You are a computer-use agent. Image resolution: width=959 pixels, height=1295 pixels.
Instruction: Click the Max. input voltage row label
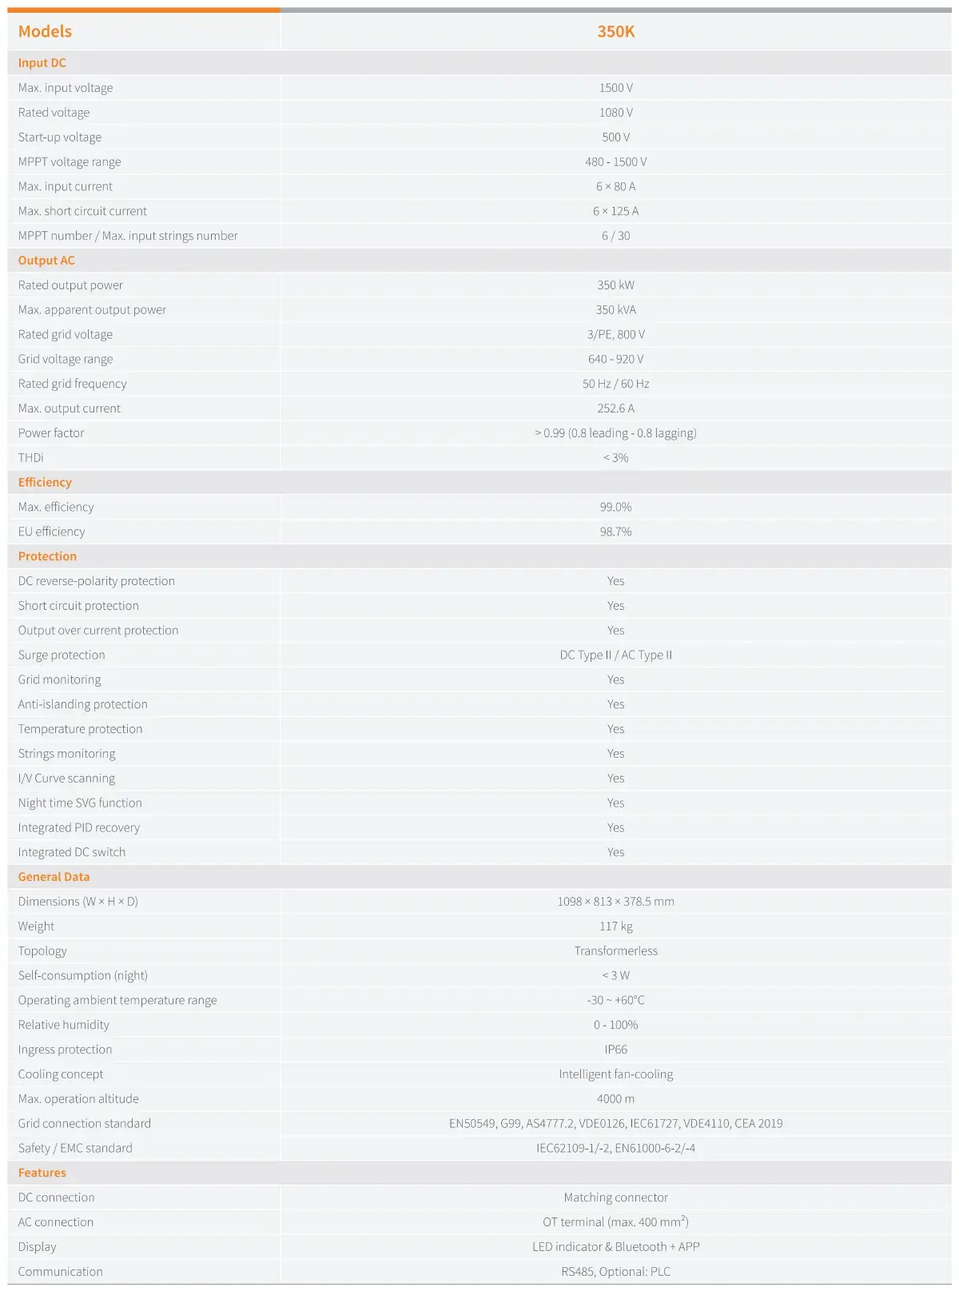66,87
